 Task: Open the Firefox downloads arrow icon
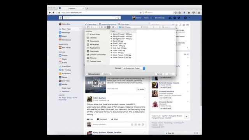[x=184, y=12]
